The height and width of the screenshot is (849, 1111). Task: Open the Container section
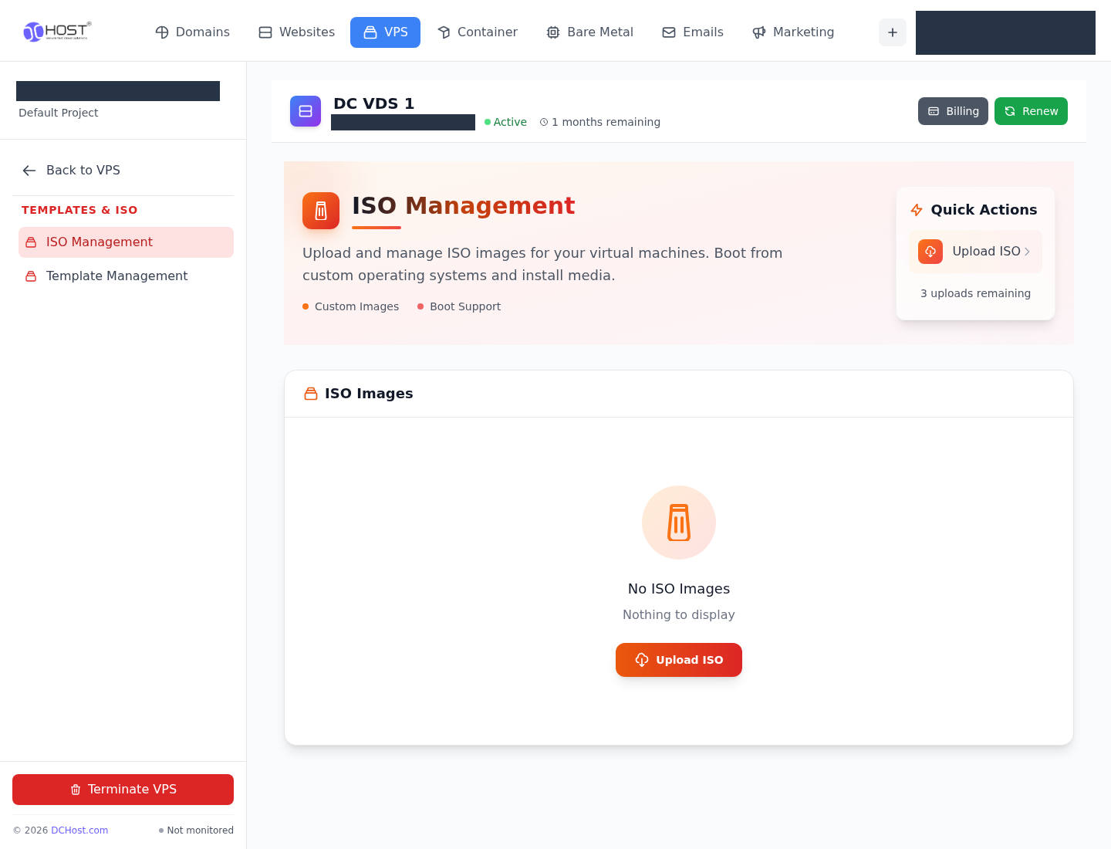coord(478,32)
